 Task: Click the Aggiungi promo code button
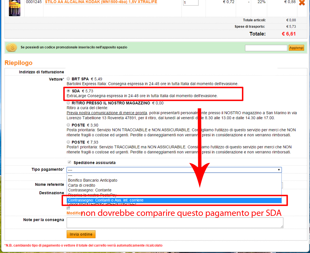(x=296, y=48)
